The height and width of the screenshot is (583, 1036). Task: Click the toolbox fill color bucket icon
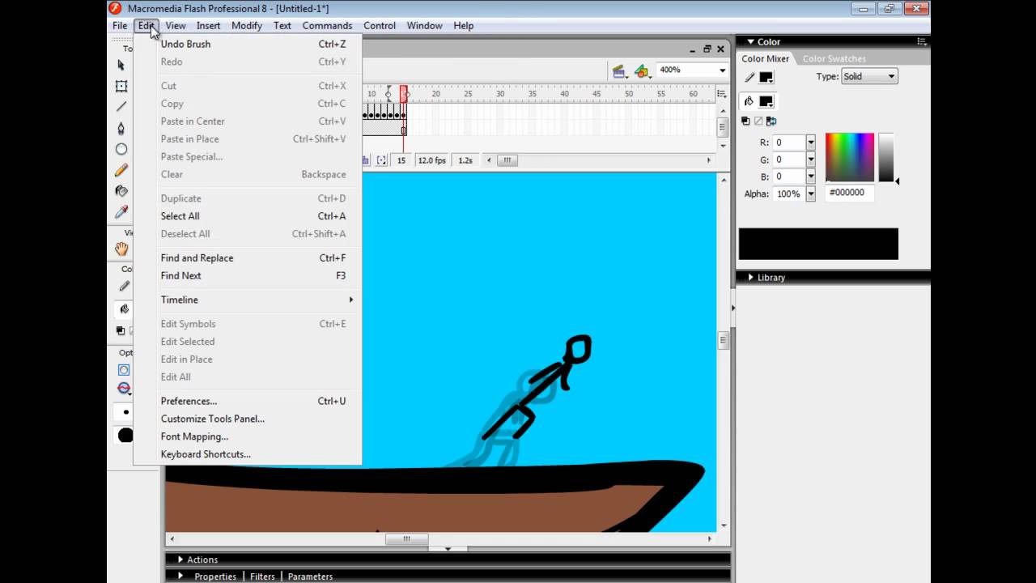(x=124, y=309)
